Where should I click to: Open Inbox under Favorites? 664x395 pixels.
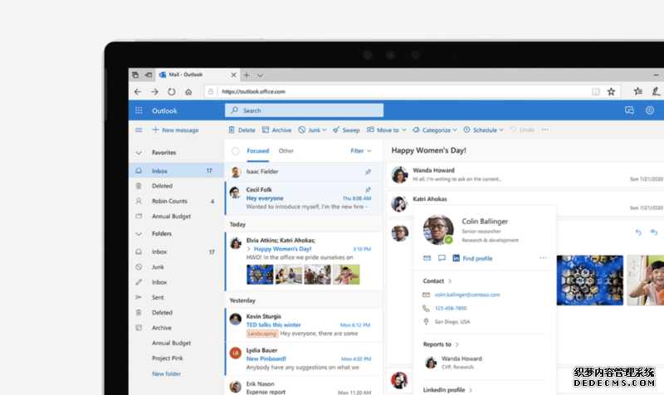pos(176,171)
